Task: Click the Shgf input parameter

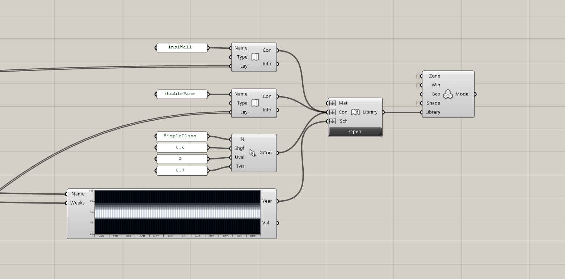Action: coord(239,148)
